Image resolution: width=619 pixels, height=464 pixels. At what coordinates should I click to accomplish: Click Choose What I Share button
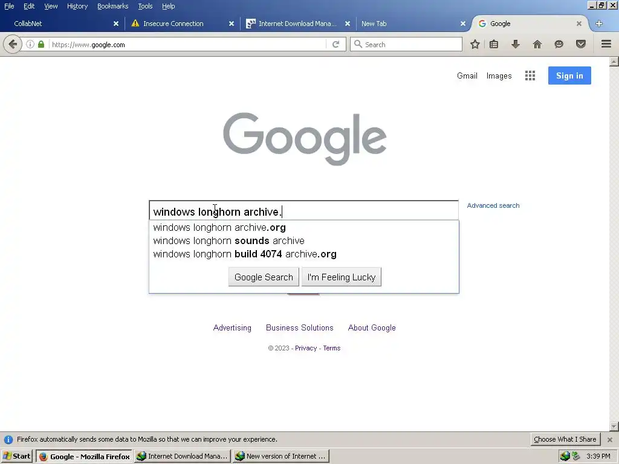pos(565,439)
